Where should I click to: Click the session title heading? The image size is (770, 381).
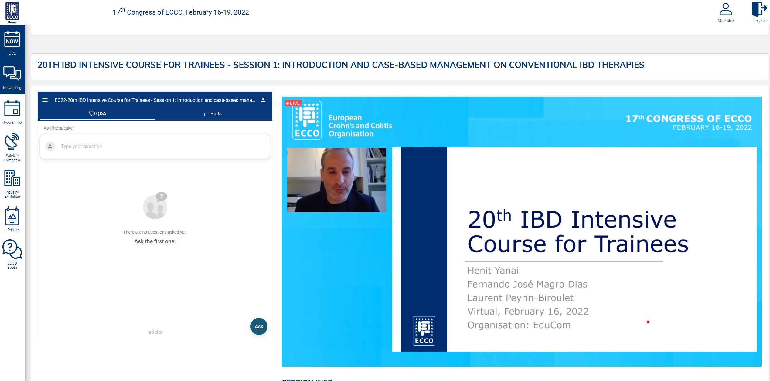click(x=341, y=65)
